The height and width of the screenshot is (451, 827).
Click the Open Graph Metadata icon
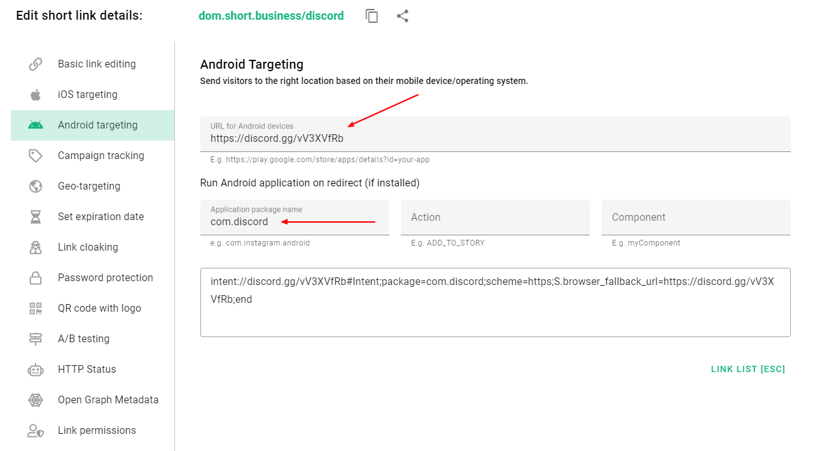pyautogui.click(x=35, y=399)
